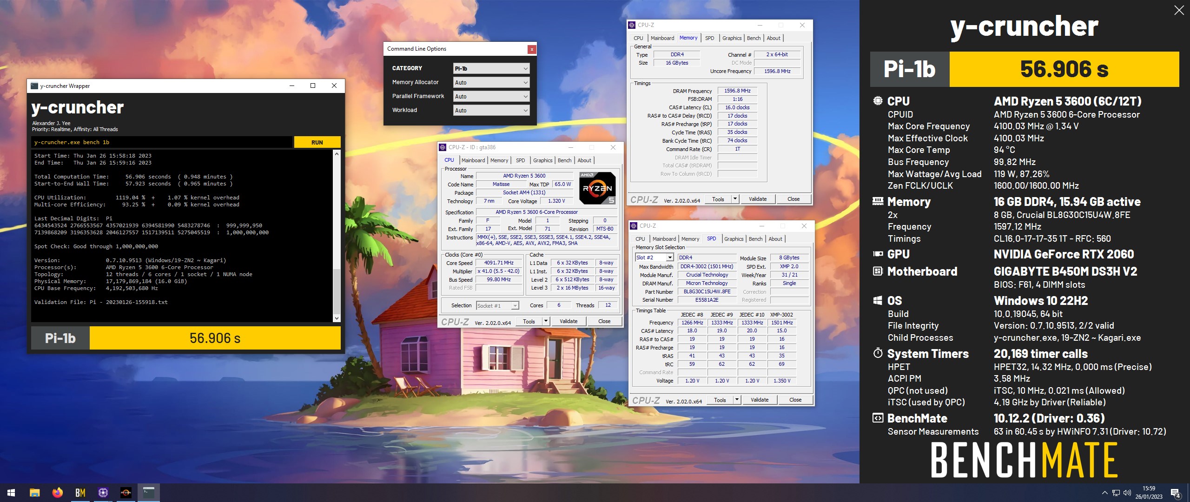This screenshot has height=502, width=1190.
Task: Click Core Speed value 4091.71 MHz
Action: (498, 263)
